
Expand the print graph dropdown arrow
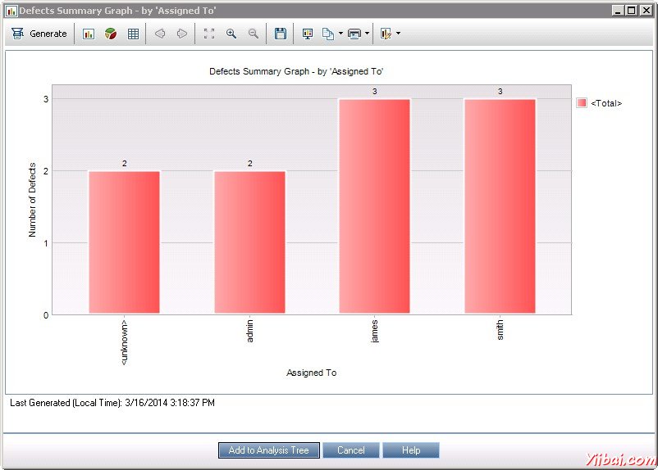(367, 34)
